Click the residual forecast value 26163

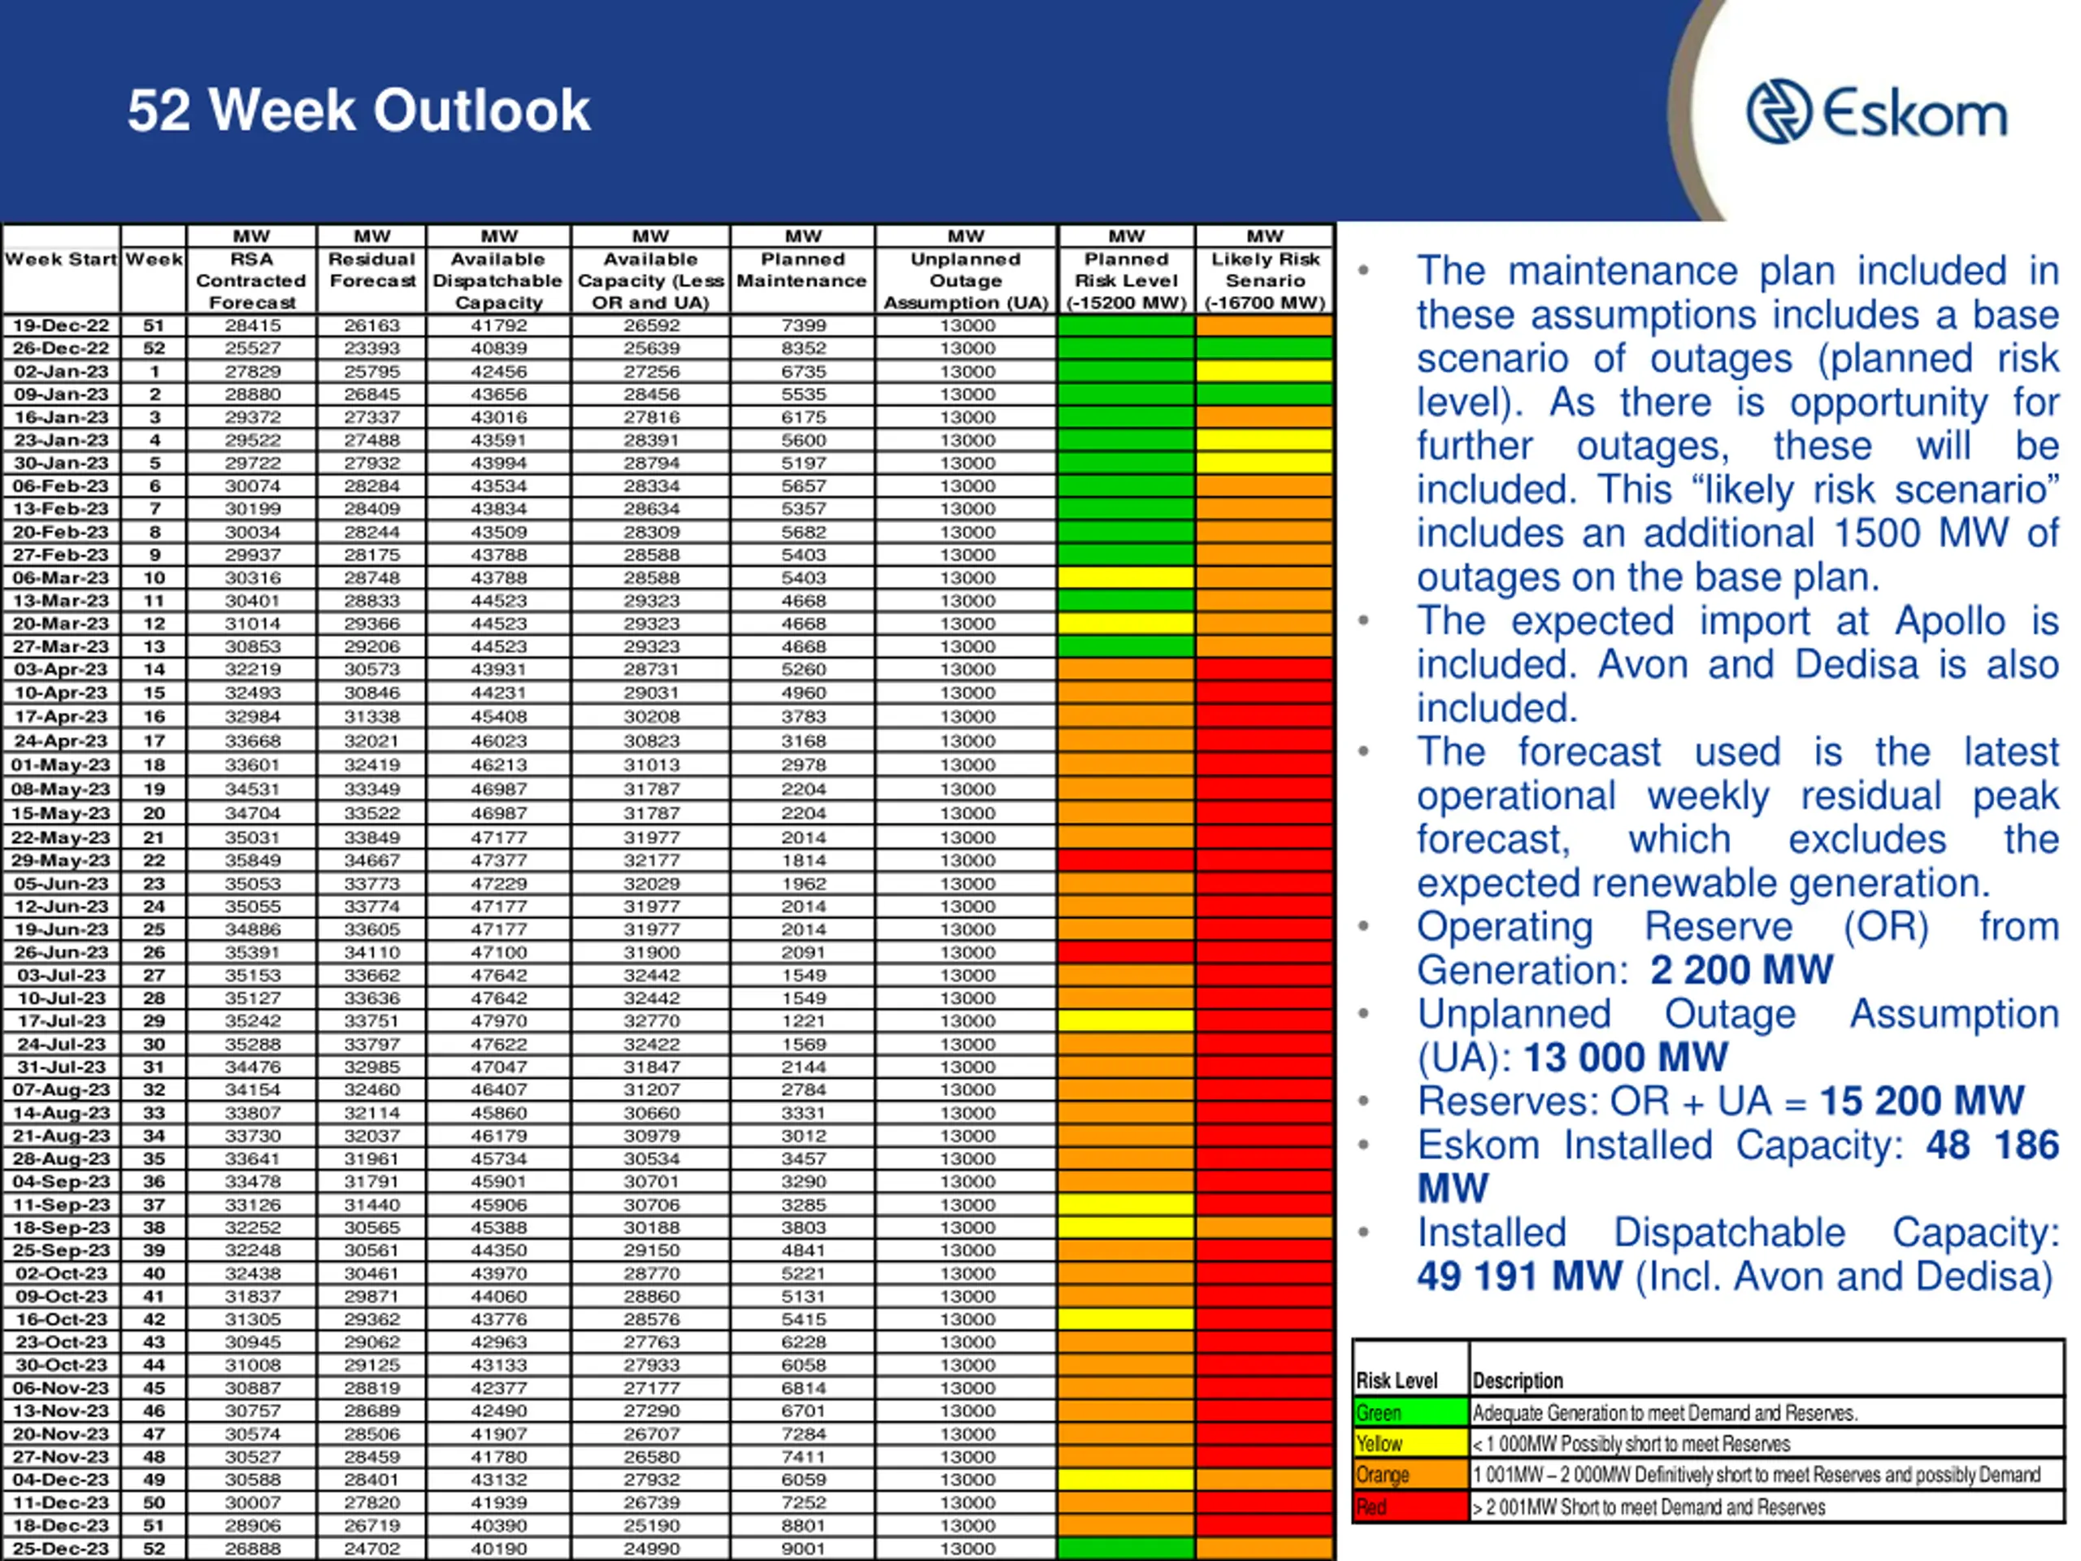pos(371,325)
